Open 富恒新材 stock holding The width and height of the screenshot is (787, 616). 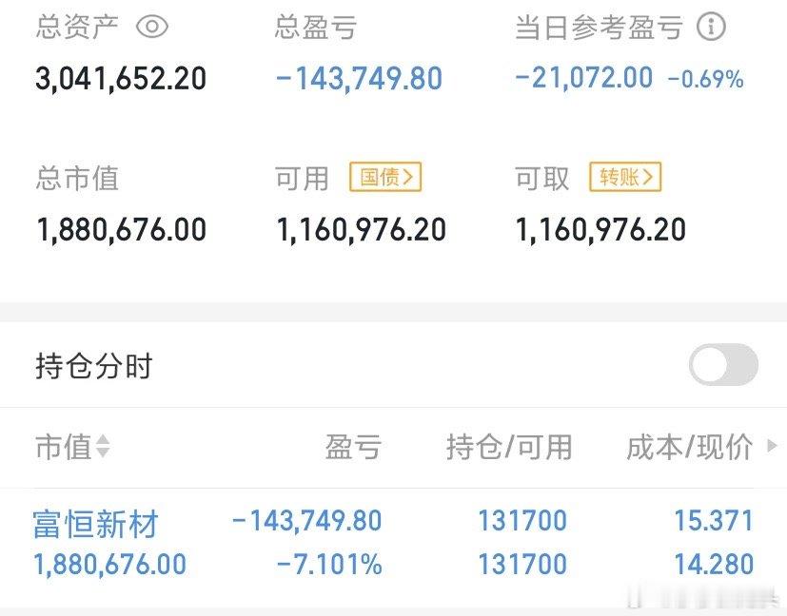coord(95,524)
